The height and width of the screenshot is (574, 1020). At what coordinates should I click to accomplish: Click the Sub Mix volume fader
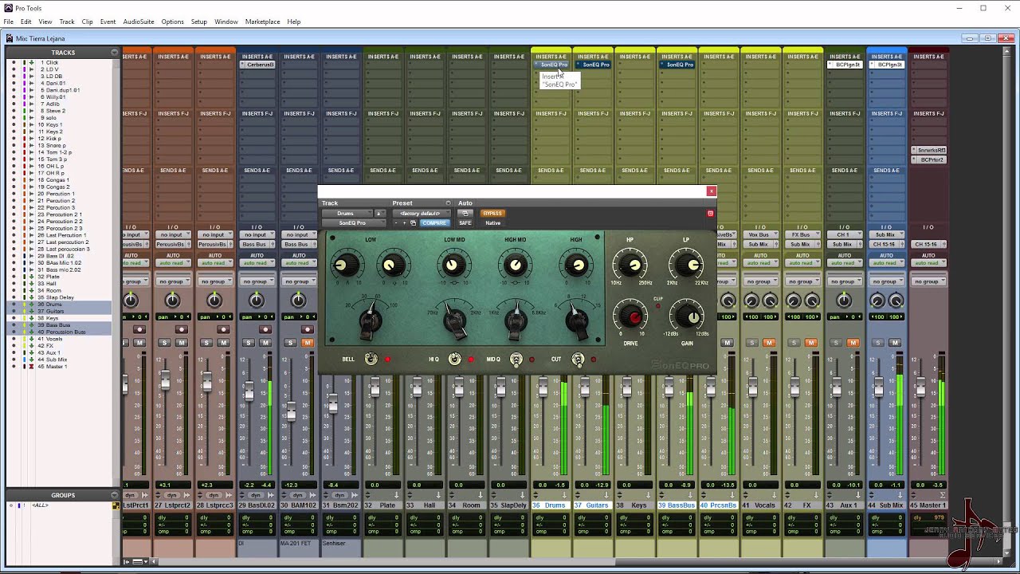point(880,387)
